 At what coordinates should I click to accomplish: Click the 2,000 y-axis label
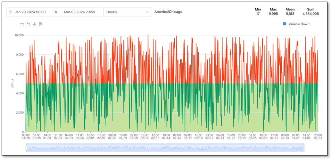click(20, 113)
